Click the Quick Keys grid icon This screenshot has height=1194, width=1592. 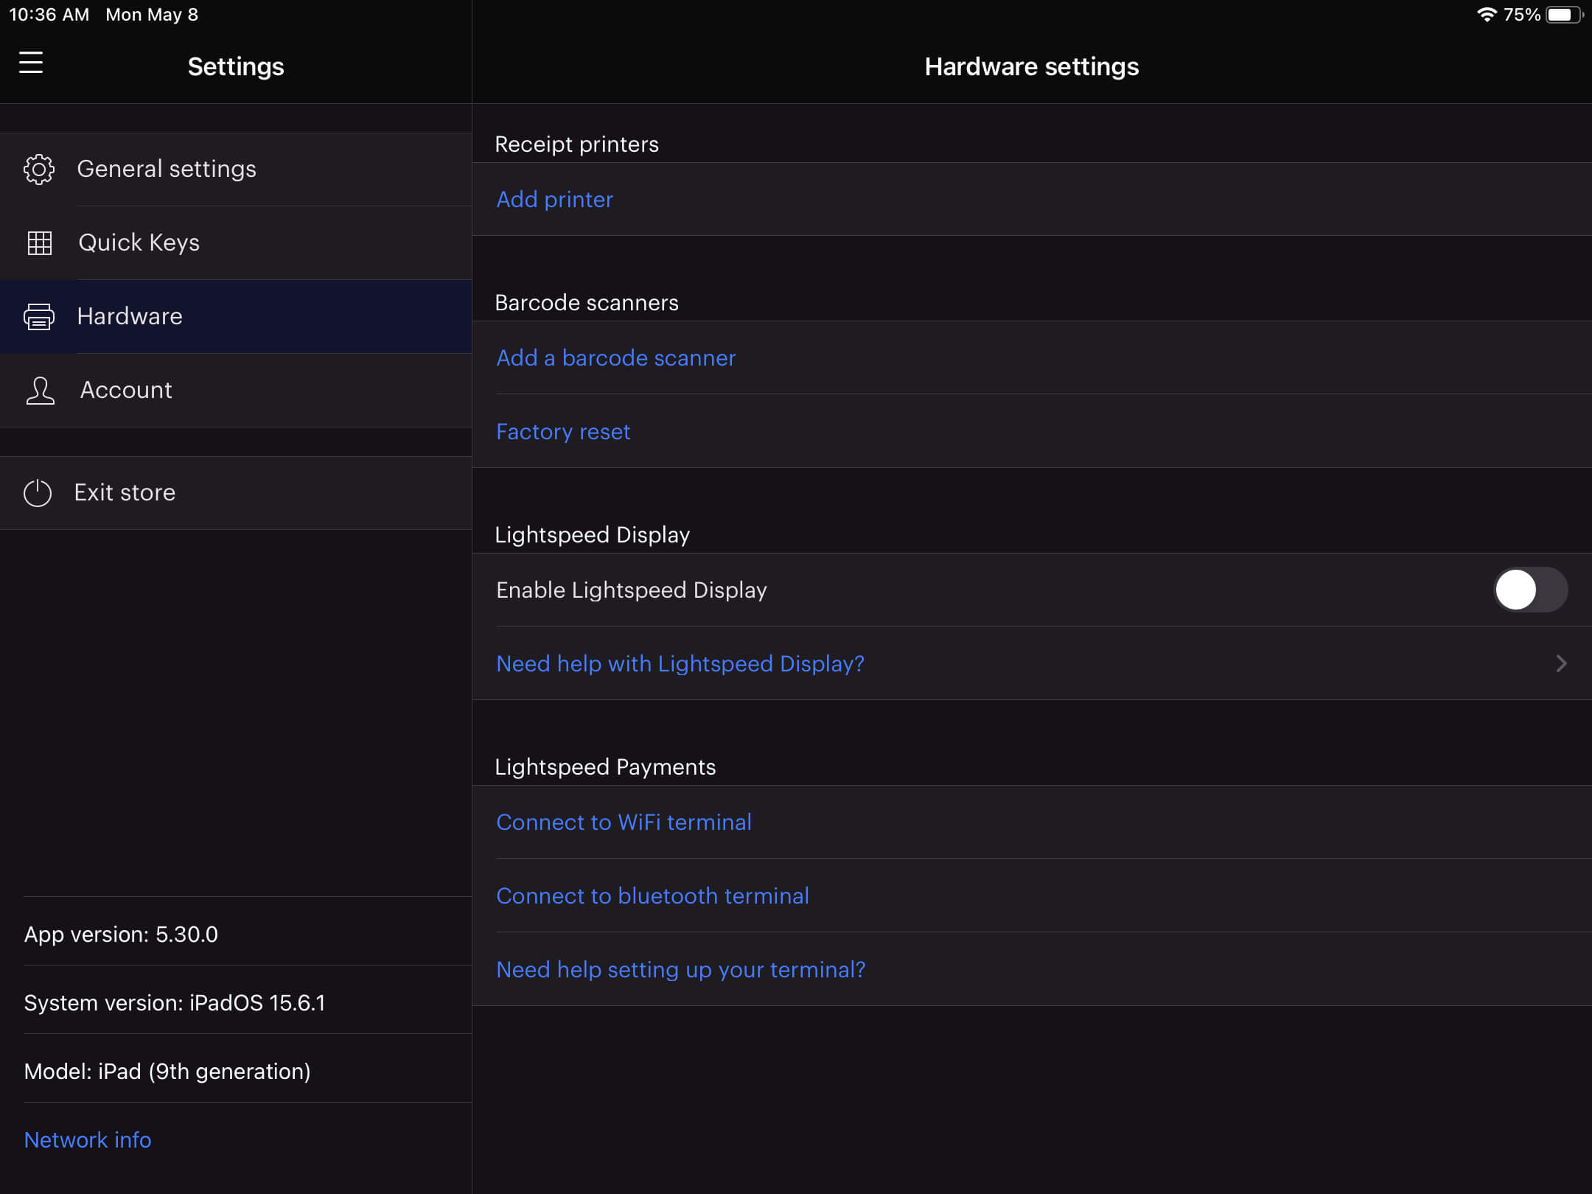click(x=39, y=243)
